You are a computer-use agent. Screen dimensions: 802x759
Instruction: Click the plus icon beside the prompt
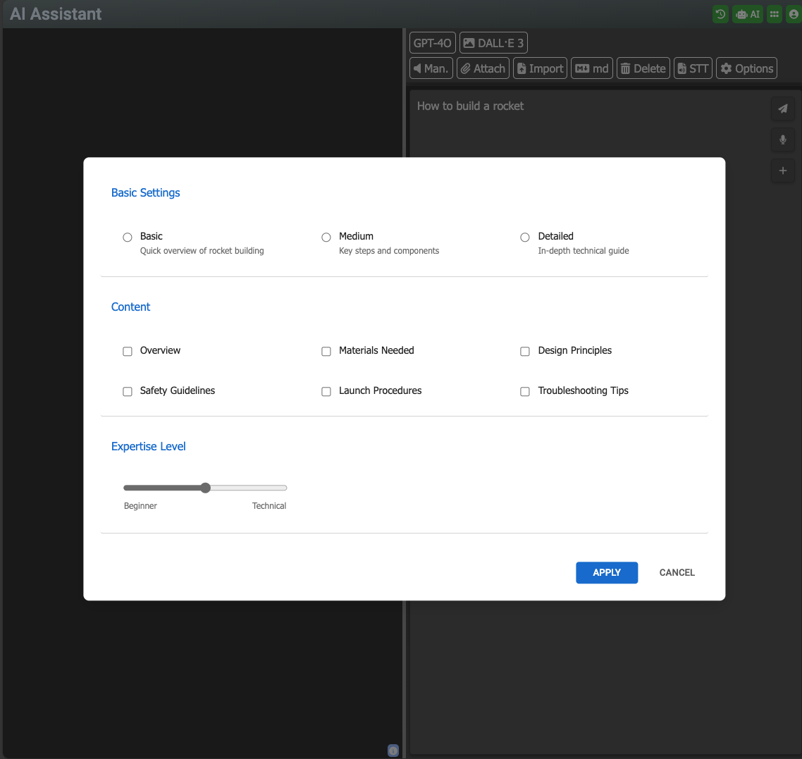coord(782,171)
